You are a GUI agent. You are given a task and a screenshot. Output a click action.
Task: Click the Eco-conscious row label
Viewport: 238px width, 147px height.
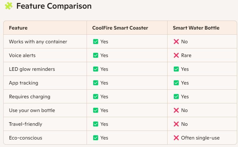pos(25,138)
